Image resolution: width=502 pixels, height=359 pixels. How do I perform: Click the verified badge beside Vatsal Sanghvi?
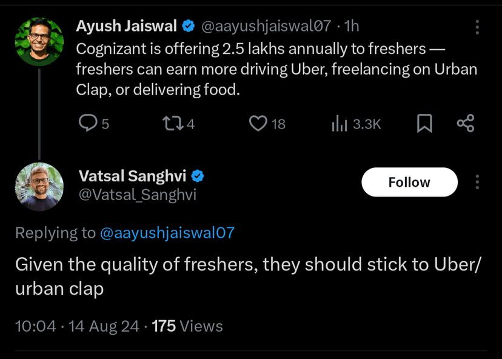pos(198,176)
